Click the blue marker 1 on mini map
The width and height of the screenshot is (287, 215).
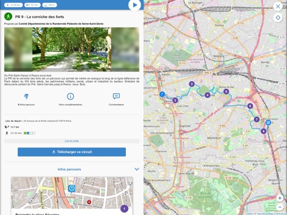tap(72, 189)
